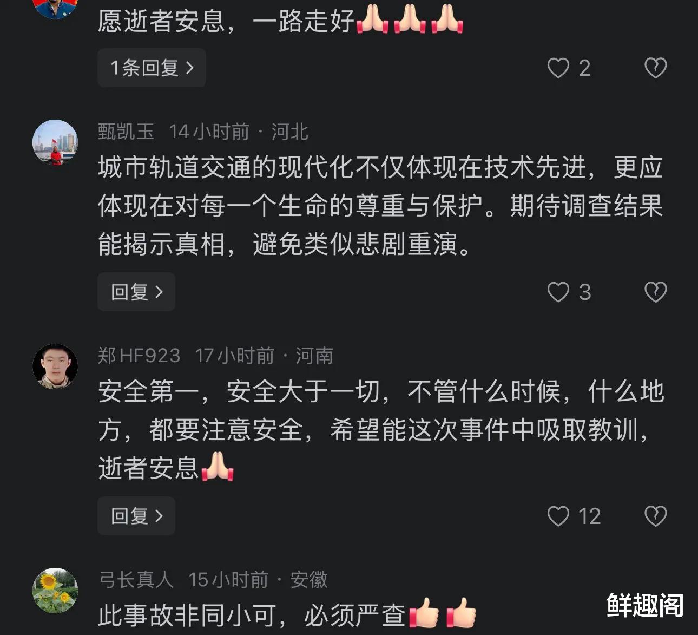The image size is (698, 635).
Task: Dislike 甄凯玉's comment with broken heart icon
Action: (655, 292)
